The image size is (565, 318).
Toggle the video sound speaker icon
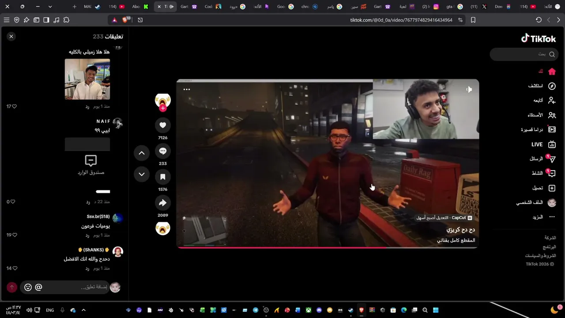[x=469, y=89]
